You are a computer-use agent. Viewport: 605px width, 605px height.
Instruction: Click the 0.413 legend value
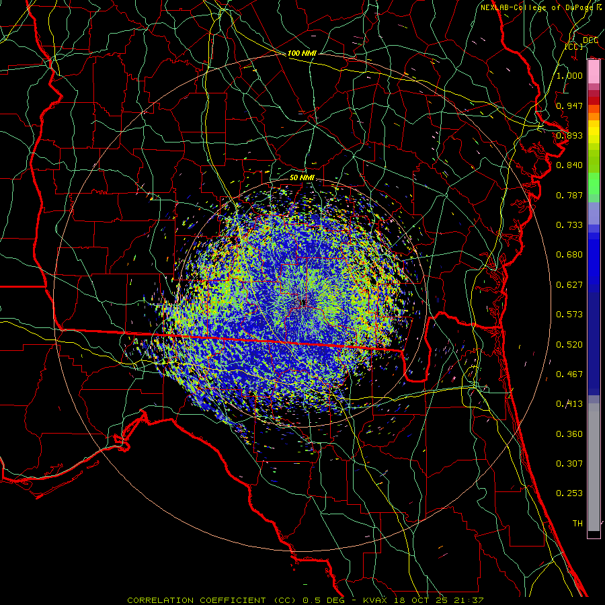pyautogui.click(x=569, y=404)
